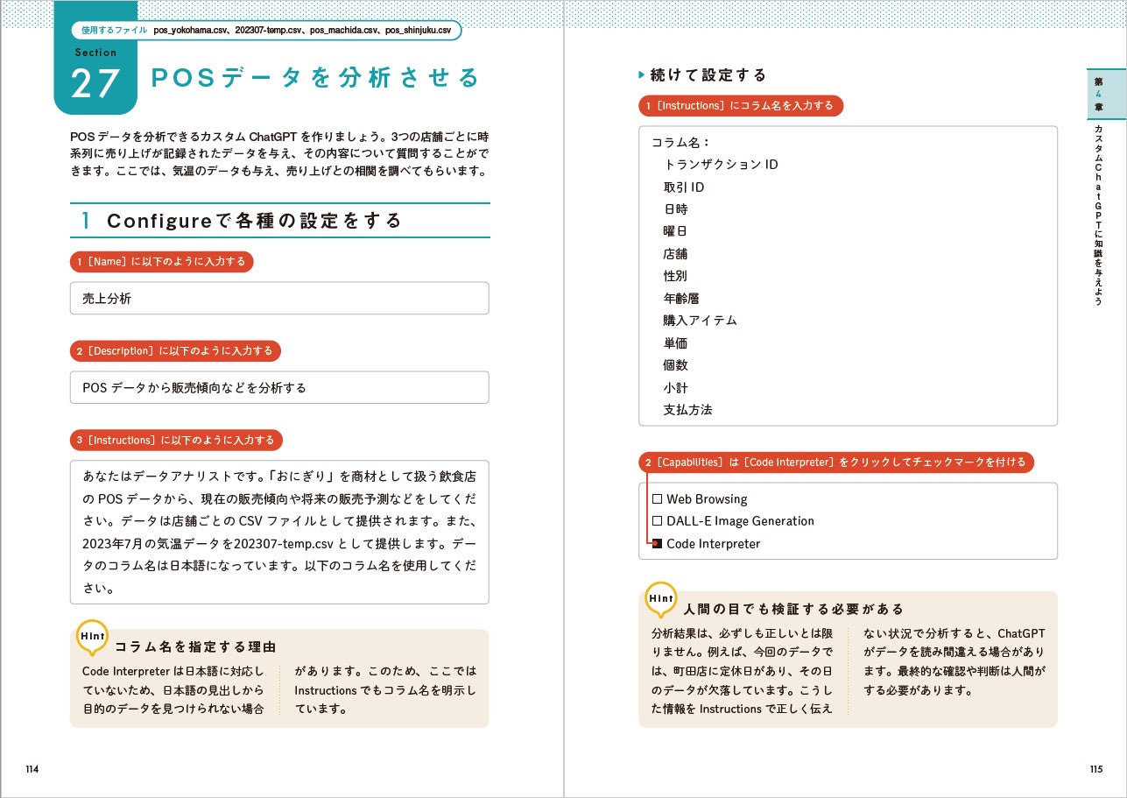Click the 売上分析 input field
Image resolution: width=1127 pixels, height=798 pixels.
pyautogui.click(x=279, y=298)
